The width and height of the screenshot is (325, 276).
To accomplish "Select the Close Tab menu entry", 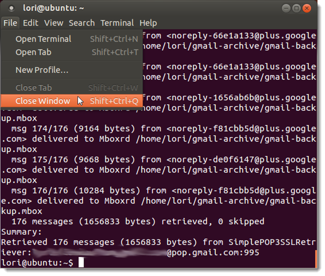I will [33, 88].
